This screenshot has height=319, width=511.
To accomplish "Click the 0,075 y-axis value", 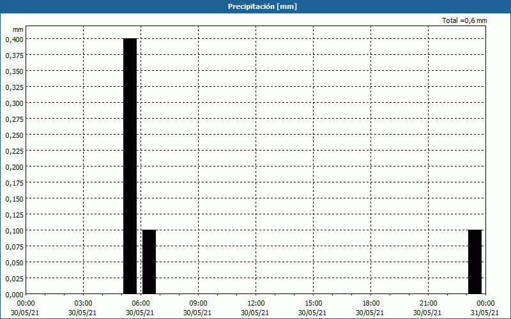I will tap(14, 246).
